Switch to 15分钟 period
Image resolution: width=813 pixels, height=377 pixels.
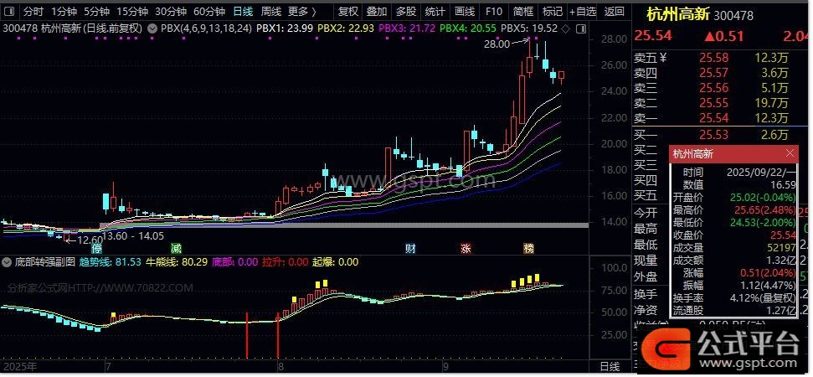pos(132,12)
